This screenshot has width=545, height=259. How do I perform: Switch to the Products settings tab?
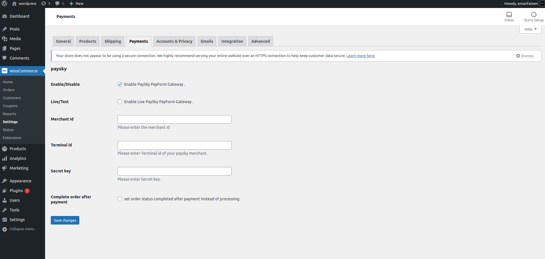coord(88,41)
